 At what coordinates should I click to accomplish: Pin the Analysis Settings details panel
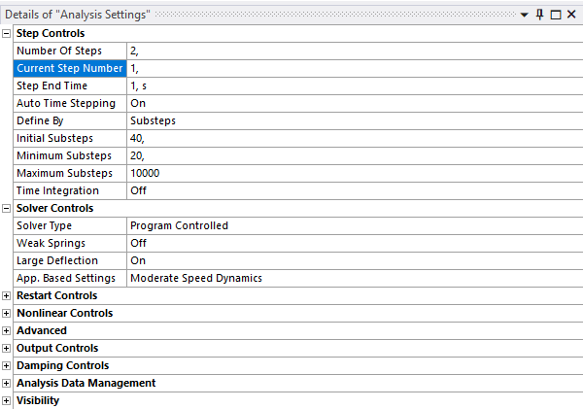click(x=540, y=16)
